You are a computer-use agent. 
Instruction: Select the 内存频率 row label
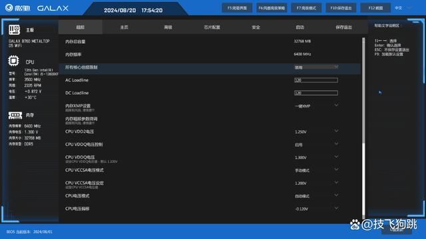coord(73,54)
